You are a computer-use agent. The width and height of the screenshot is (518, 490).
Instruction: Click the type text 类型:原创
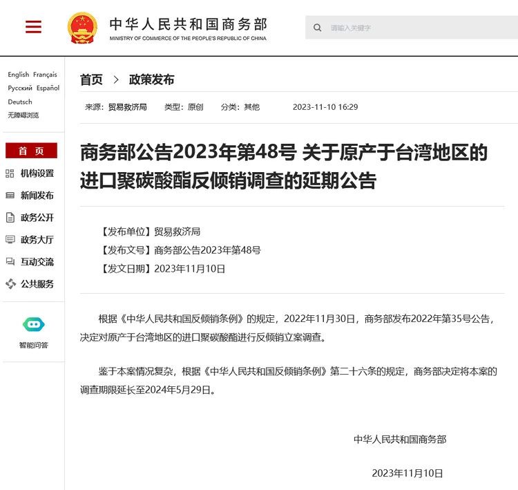coord(184,107)
